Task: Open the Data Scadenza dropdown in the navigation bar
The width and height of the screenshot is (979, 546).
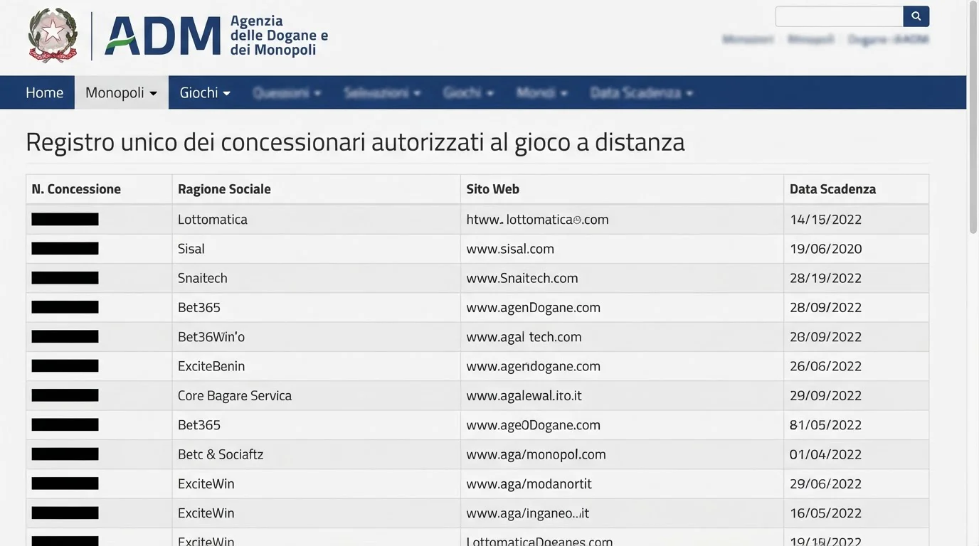Action: pos(642,92)
